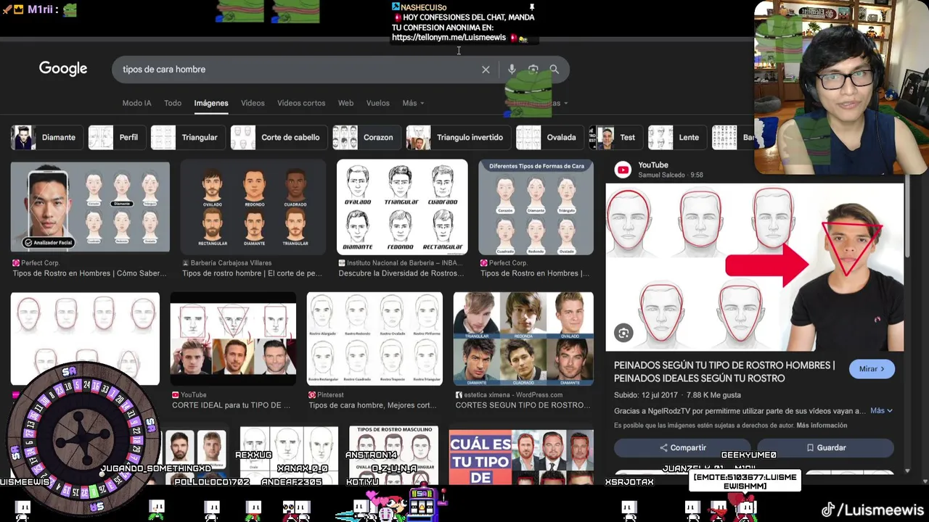929x522 pixels.
Task: Open the 'PEINADOS SEGÚN TU TIPO DE ROSTRO' title
Action: 724,372
